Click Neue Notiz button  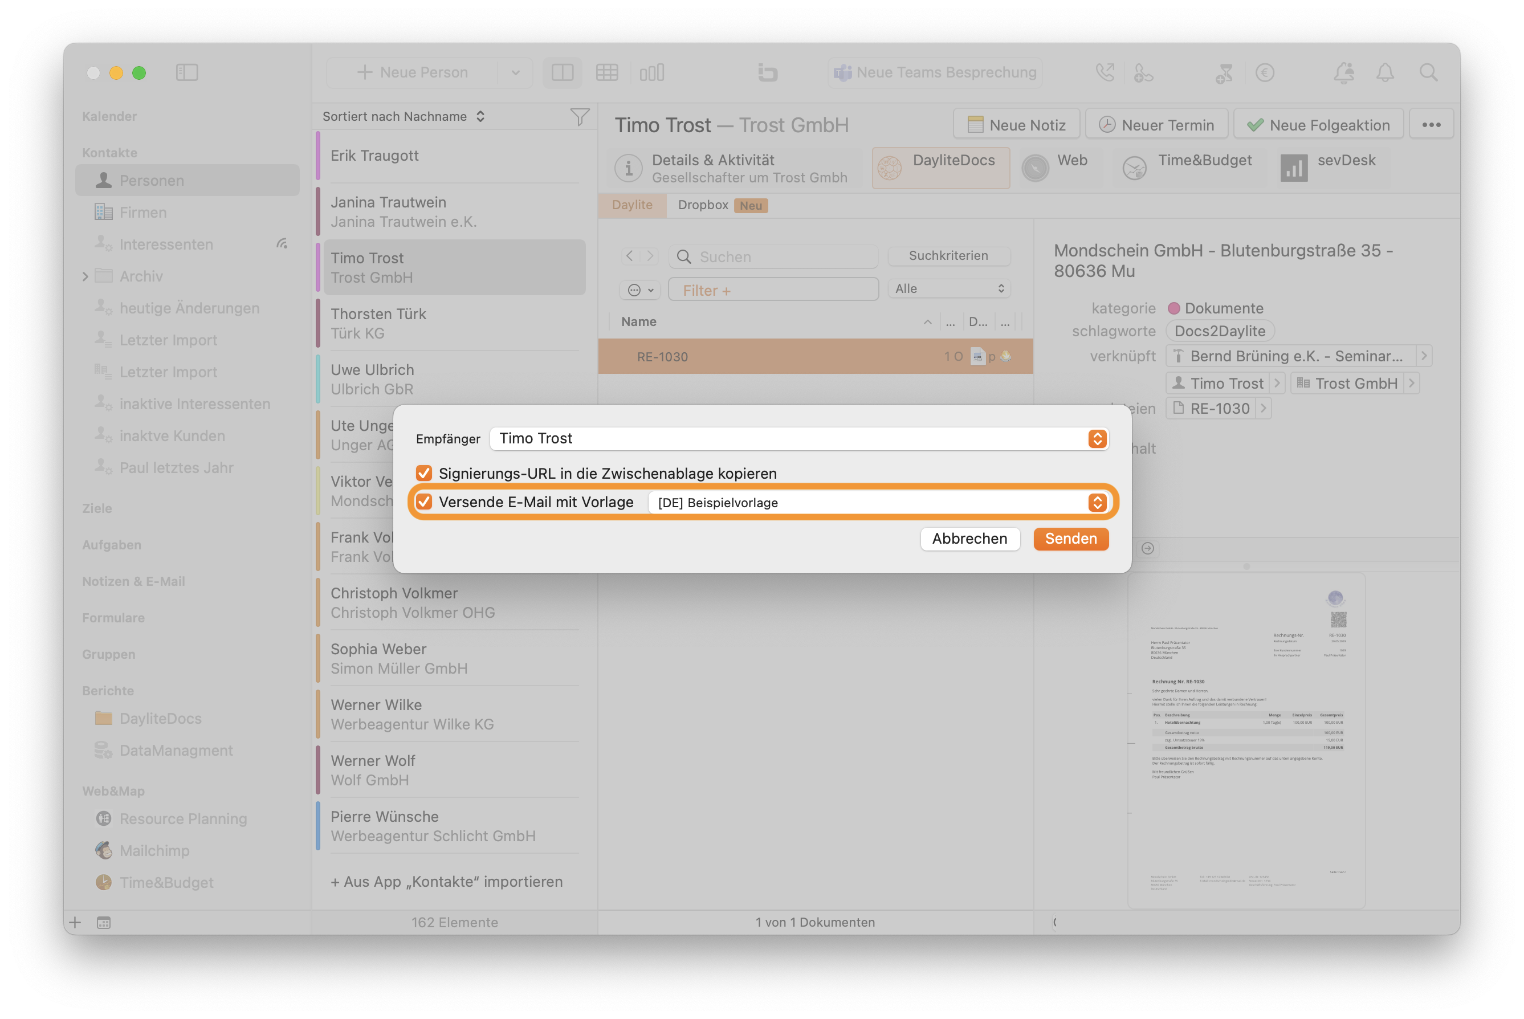1016,125
